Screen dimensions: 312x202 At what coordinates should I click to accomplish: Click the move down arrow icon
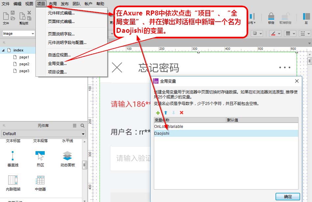(x=174, y=113)
